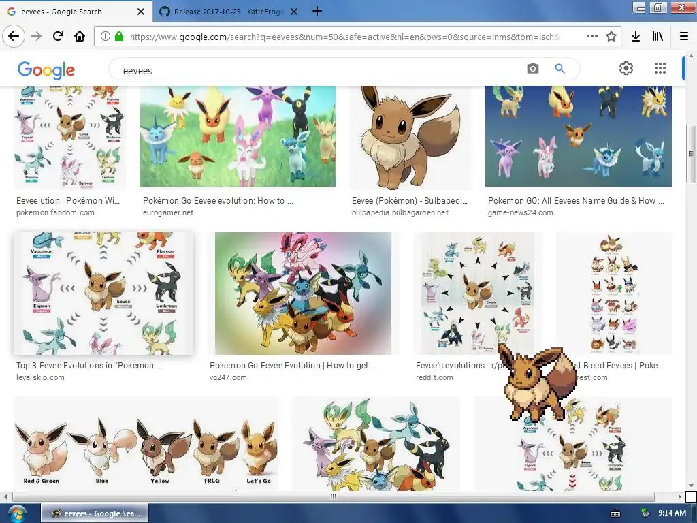Open Eevee's evolutions reddit thumbnail
This screenshot has width=697, height=523.
coord(478,294)
